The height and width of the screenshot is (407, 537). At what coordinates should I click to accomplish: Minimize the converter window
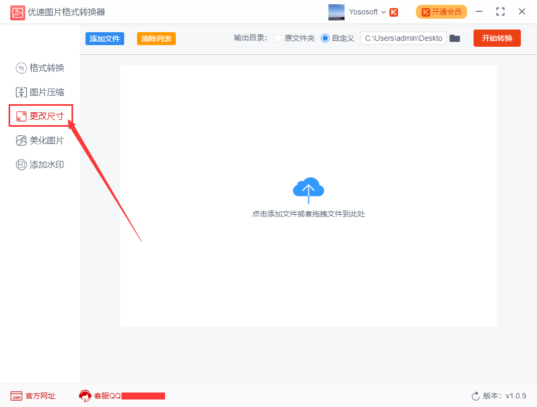point(479,12)
